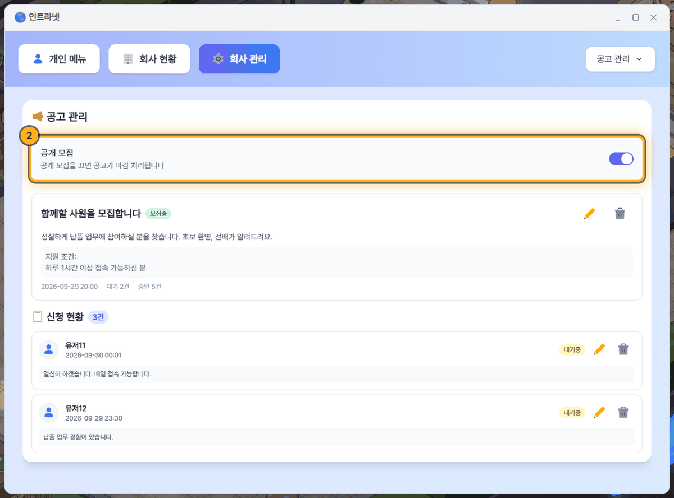Click the megaphone icon beside 공고 관리 heading
This screenshot has width=674, height=498.
coord(38,117)
